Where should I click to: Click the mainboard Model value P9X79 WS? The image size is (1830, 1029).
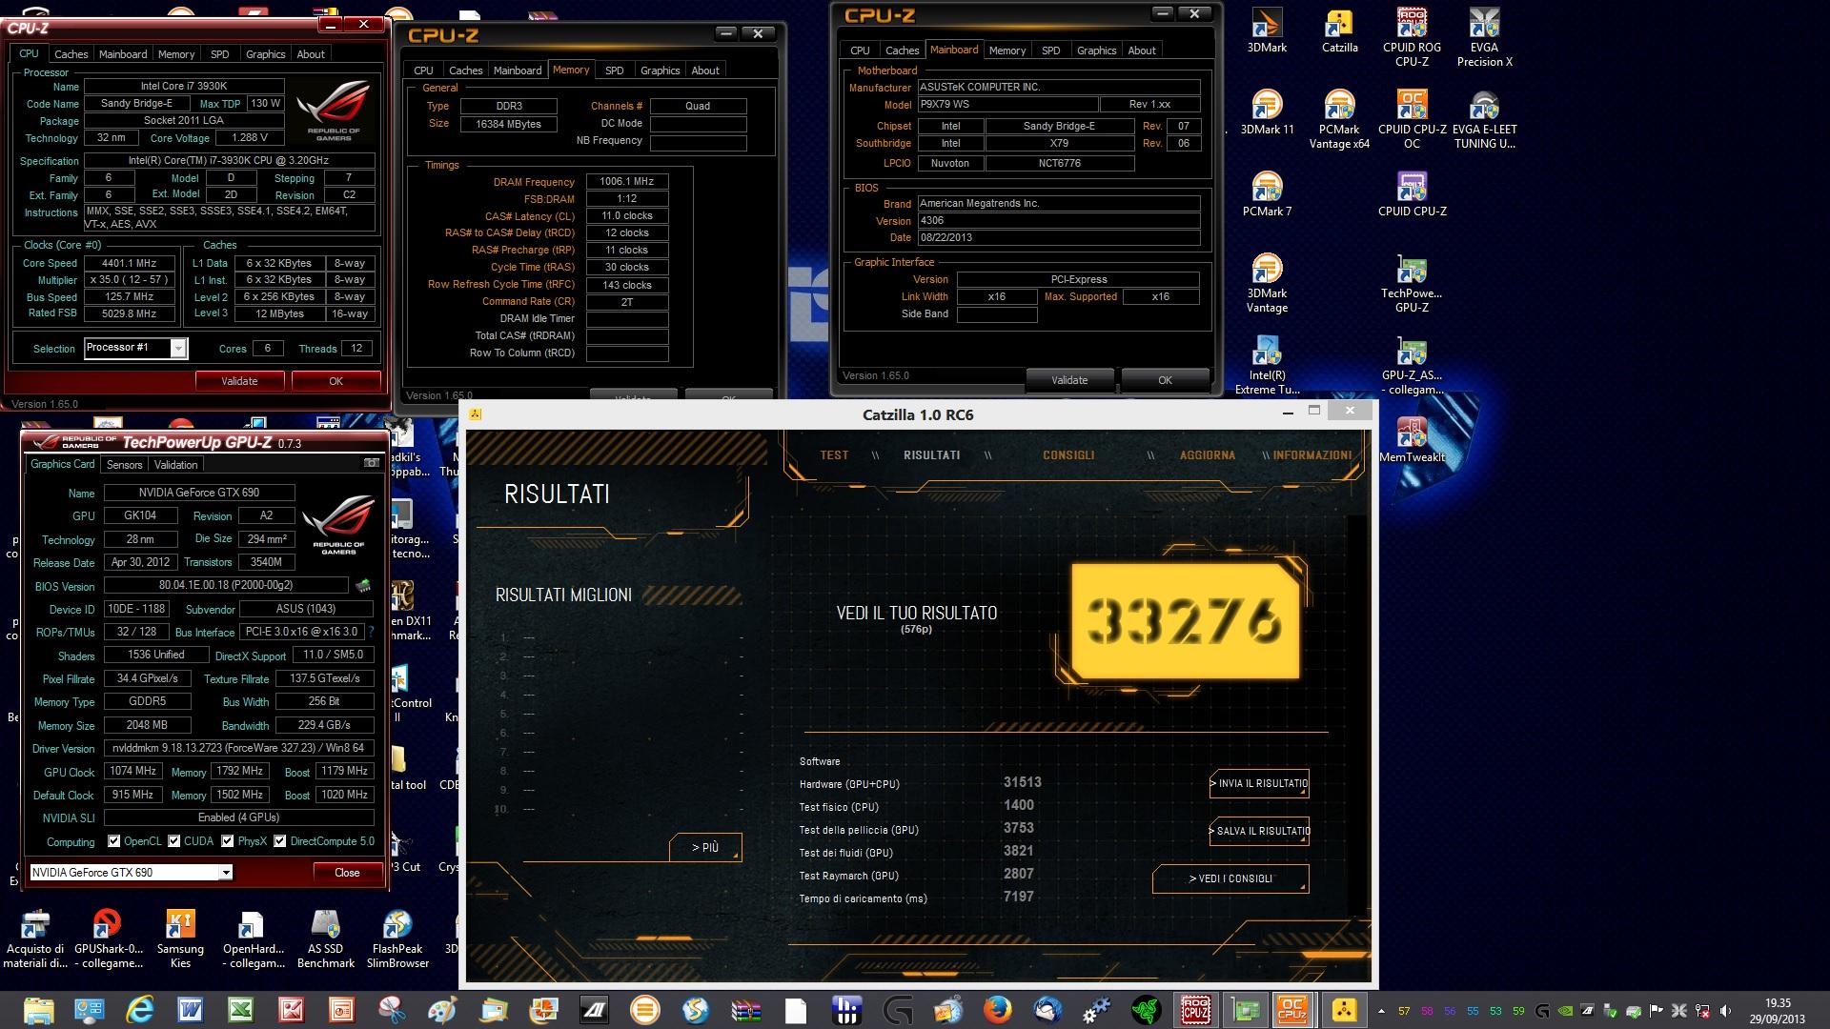click(1006, 105)
